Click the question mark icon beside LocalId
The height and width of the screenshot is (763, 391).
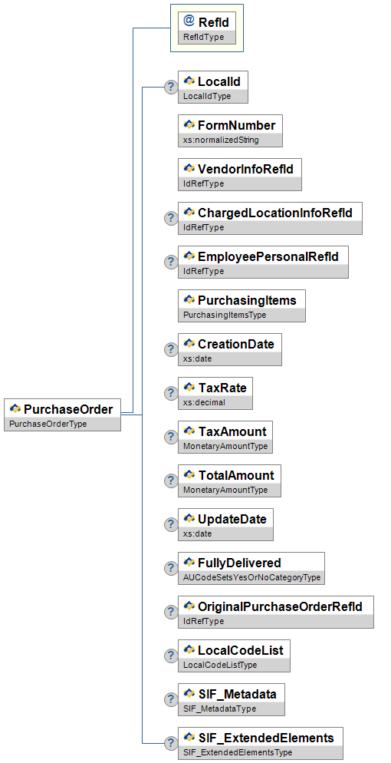(x=170, y=87)
